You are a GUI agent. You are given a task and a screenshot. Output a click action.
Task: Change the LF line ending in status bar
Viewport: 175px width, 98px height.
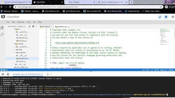coord(152,70)
